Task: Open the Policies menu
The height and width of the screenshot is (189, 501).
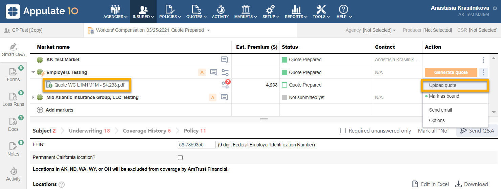Action: [x=170, y=11]
